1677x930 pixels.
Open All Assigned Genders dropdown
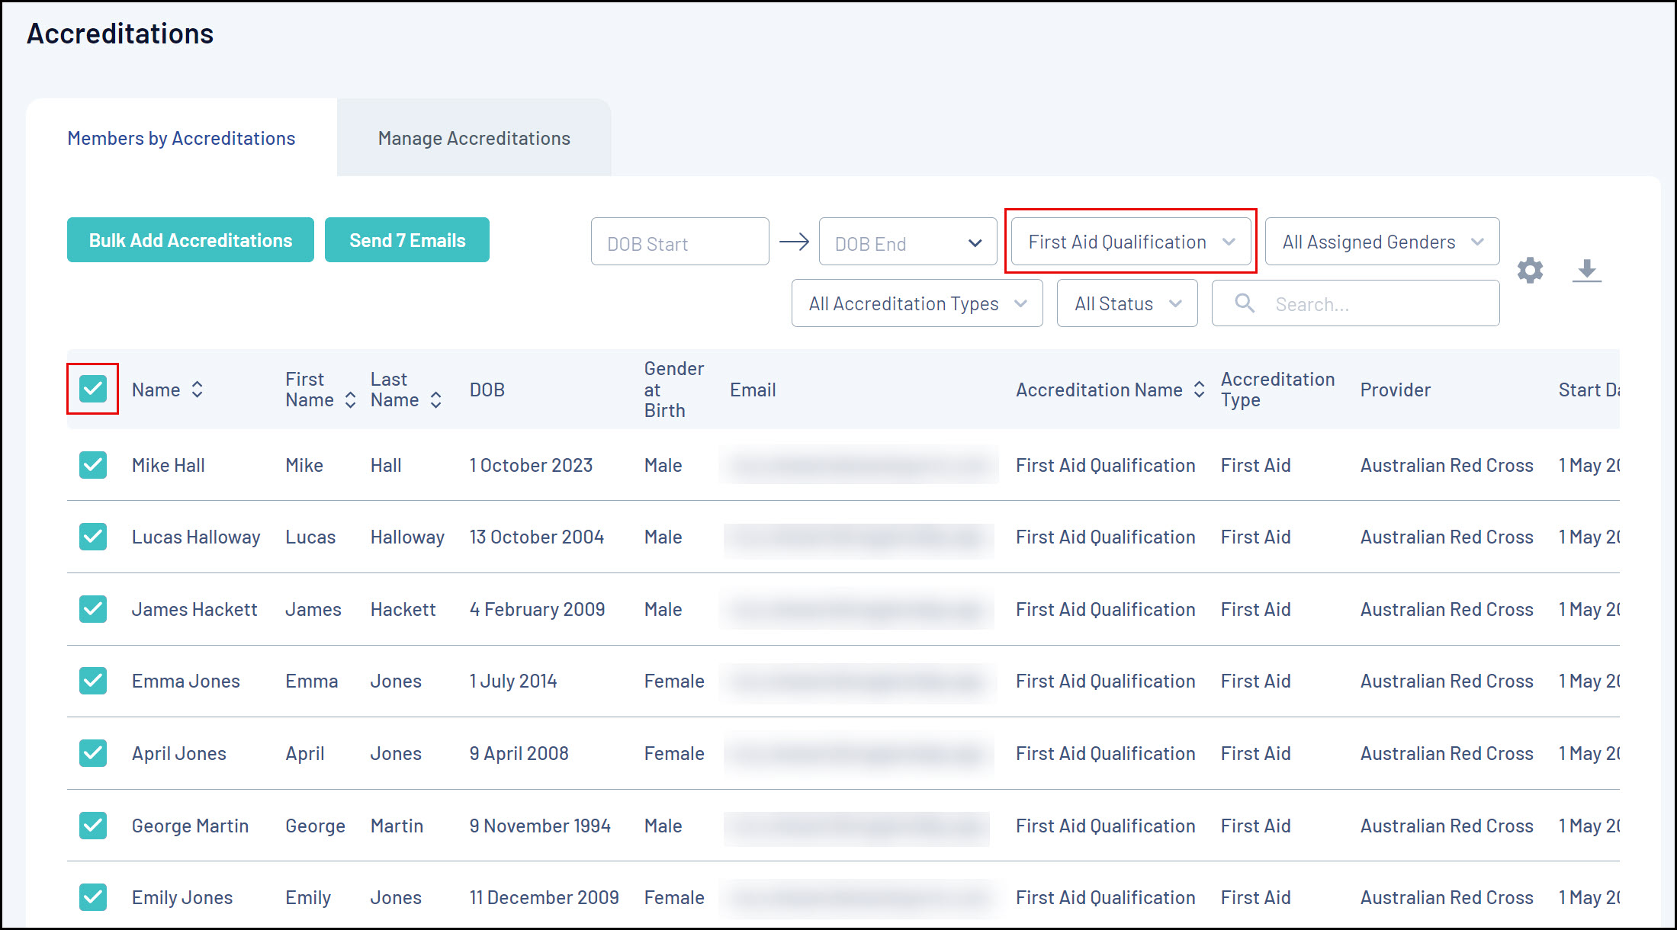pos(1382,242)
